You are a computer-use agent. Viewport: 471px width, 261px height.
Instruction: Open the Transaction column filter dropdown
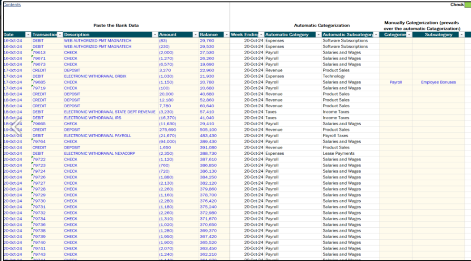[x=59, y=35]
